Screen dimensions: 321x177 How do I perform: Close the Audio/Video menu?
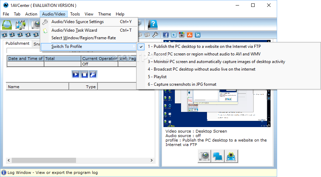coord(54,14)
